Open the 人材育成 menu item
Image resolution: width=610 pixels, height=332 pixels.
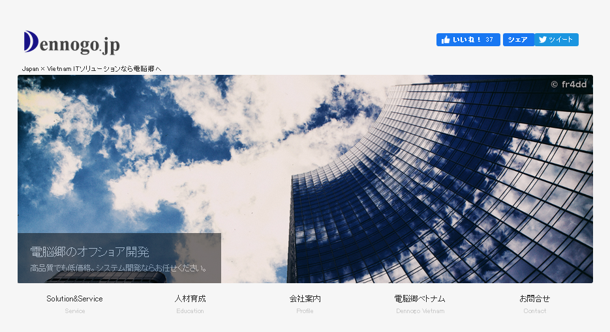coord(190,299)
